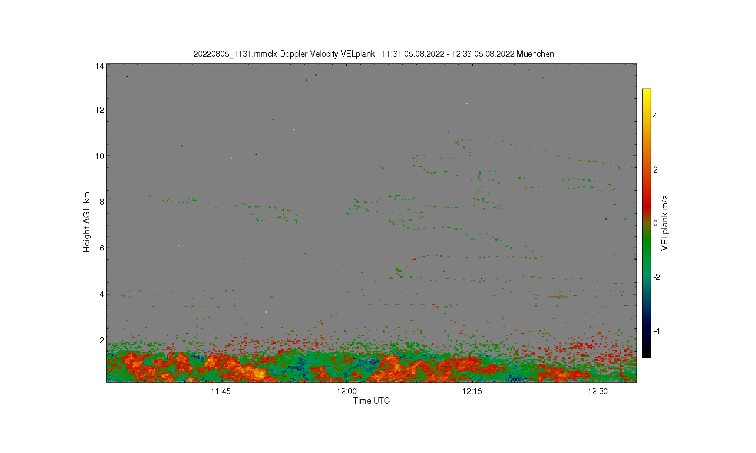
Task: Click the 'Height AGL km' y-axis label
Action: tap(87, 222)
